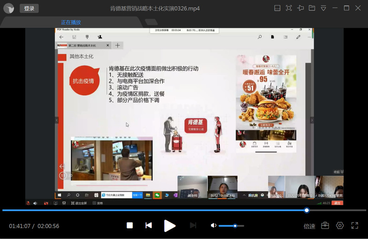The height and width of the screenshot is (239, 368).
Task: Unmute the red microphone in meeting bar
Action: coord(28,203)
